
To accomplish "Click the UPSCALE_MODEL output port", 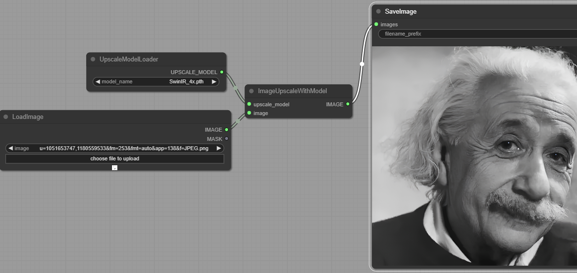I will (222, 72).
